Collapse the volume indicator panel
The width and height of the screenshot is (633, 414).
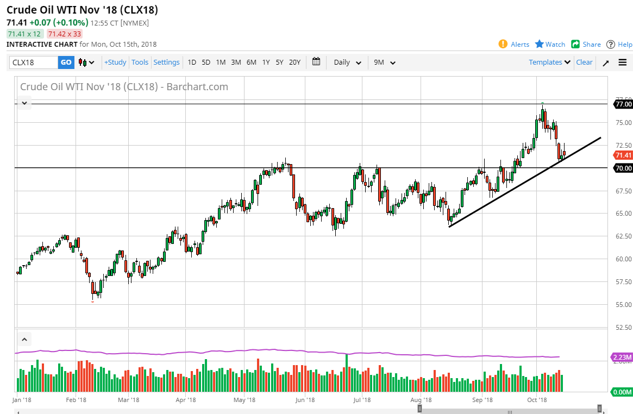point(24,338)
